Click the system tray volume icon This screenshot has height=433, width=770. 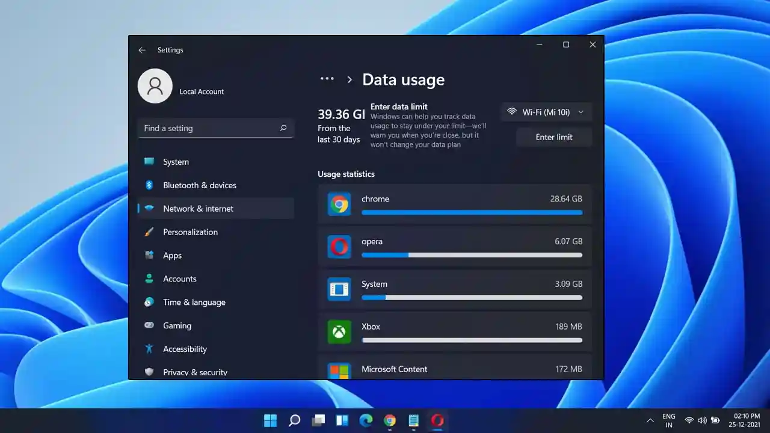(x=702, y=420)
